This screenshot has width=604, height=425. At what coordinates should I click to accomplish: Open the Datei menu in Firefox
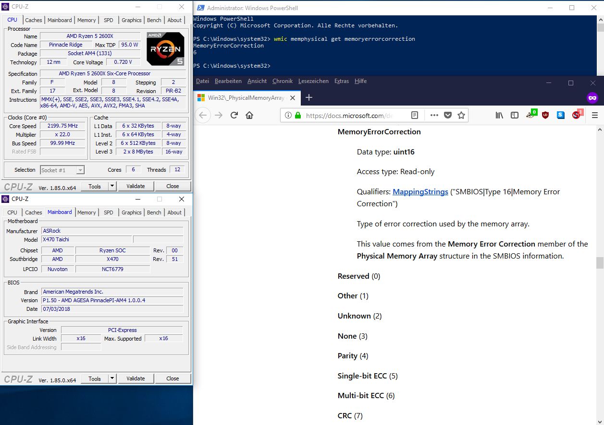(x=202, y=81)
